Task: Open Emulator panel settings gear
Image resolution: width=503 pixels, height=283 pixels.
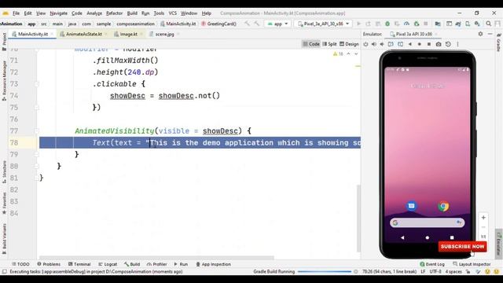Action: [x=480, y=34]
